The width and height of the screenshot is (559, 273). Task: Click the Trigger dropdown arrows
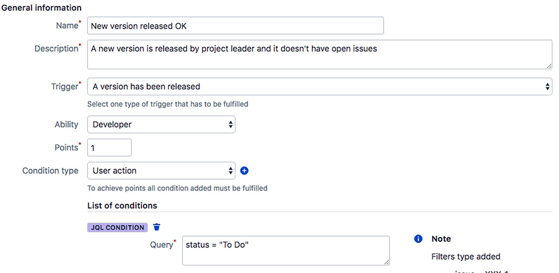coord(547,86)
